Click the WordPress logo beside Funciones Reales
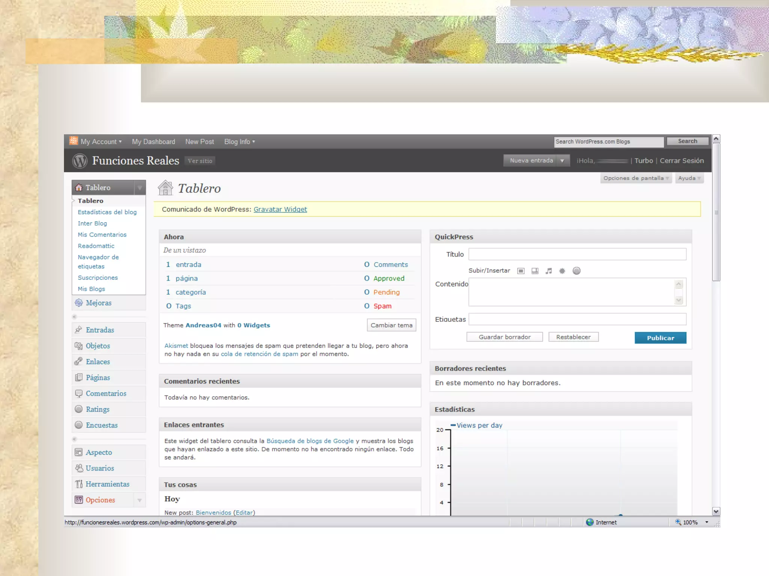The height and width of the screenshot is (576, 769). tap(80, 161)
